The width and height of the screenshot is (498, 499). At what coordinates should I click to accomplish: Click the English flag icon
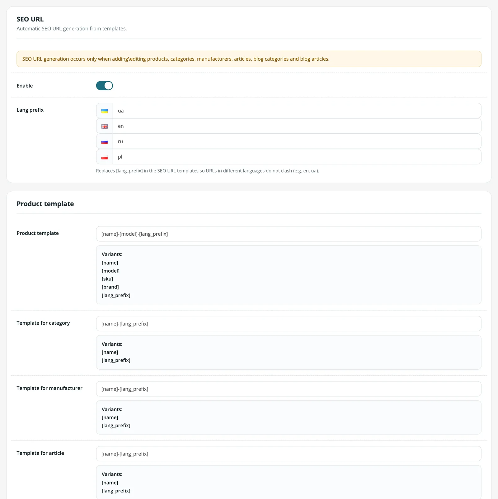pyautogui.click(x=105, y=126)
